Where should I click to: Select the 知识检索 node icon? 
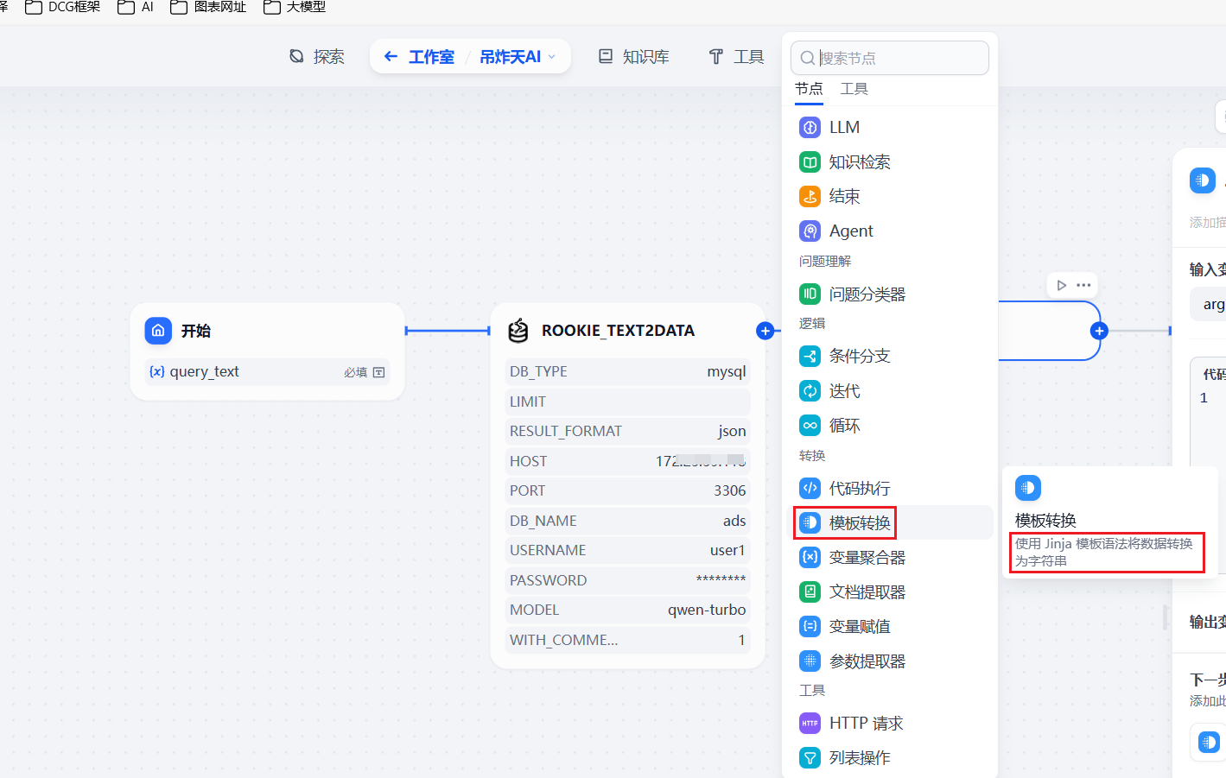(810, 161)
